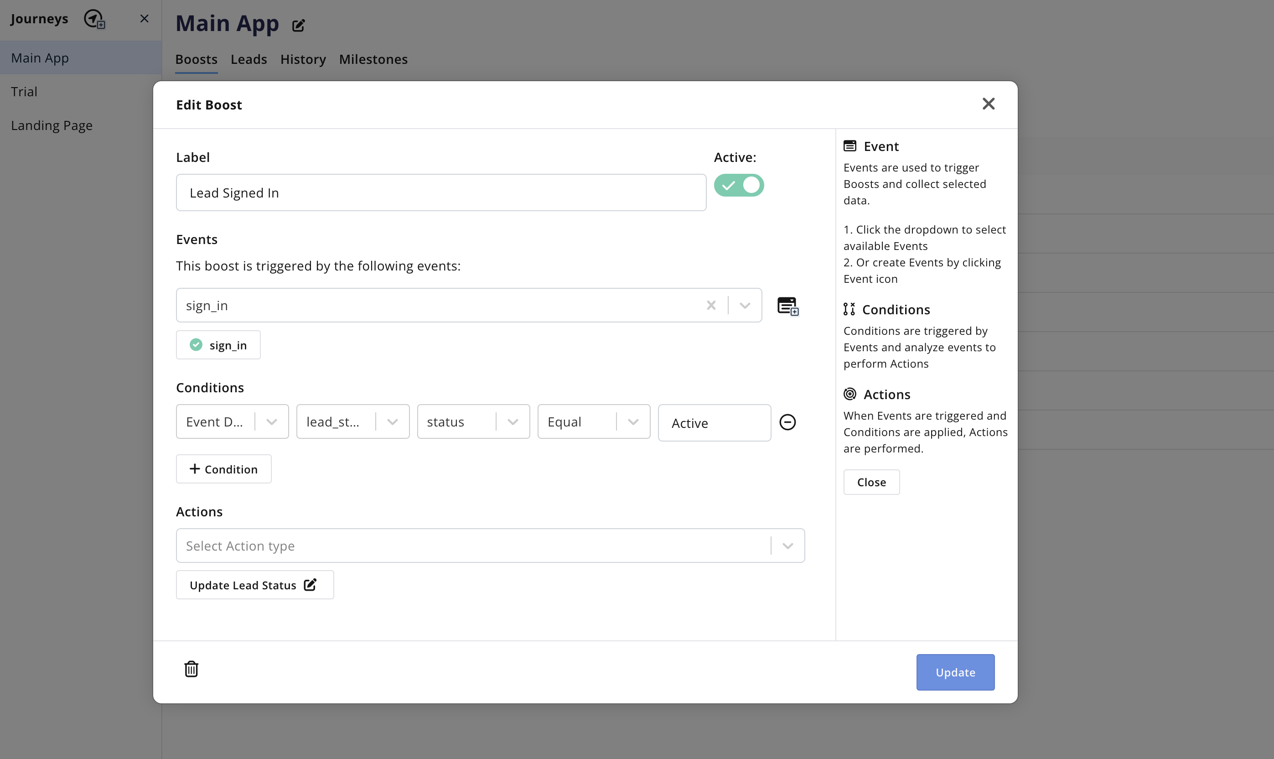The width and height of the screenshot is (1274, 759).
Task: Switch to the Leads tab
Action: pos(249,59)
